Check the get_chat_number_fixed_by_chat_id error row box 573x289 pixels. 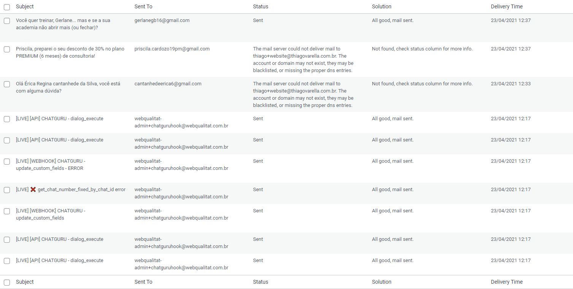click(x=7, y=190)
